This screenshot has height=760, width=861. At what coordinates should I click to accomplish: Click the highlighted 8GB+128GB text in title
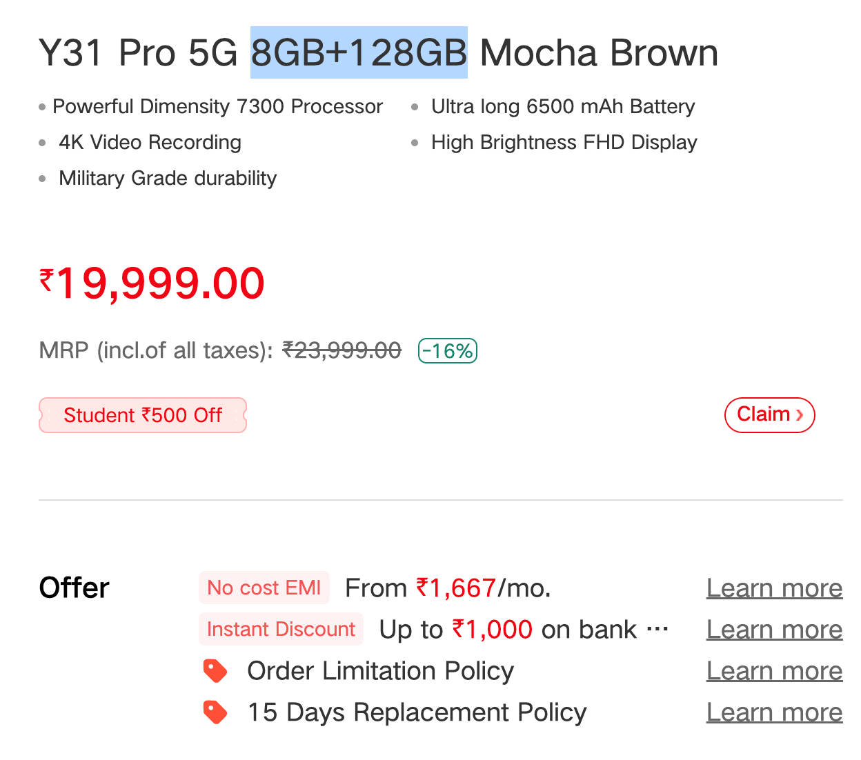point(359,52)
